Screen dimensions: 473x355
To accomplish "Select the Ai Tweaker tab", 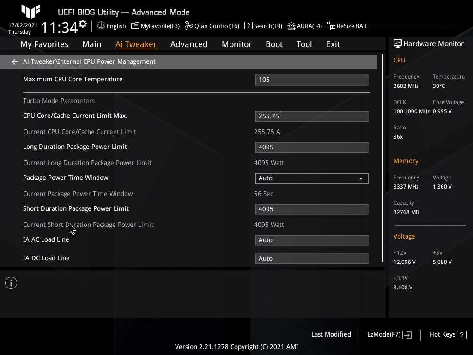I will (x=136, y=44).
